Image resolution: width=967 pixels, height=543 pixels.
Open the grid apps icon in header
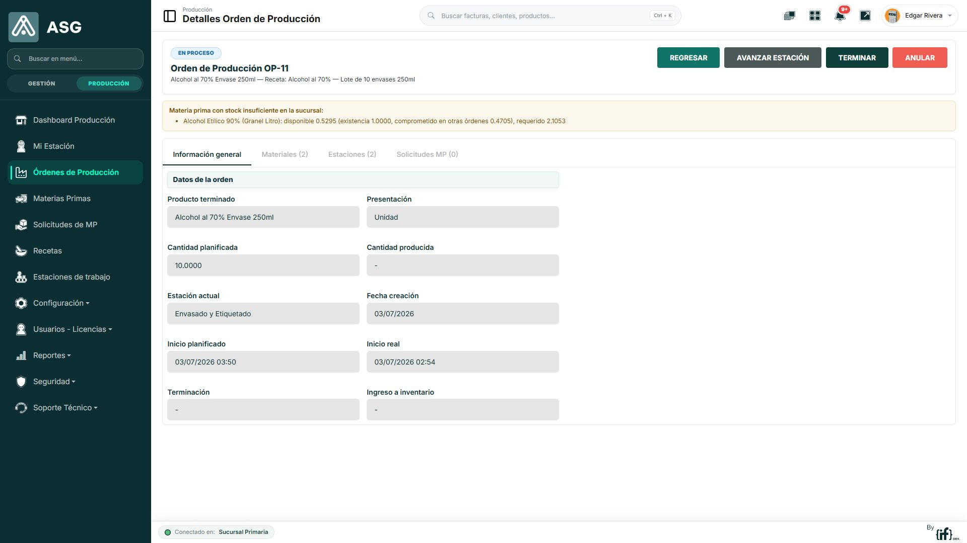point(815,16)
